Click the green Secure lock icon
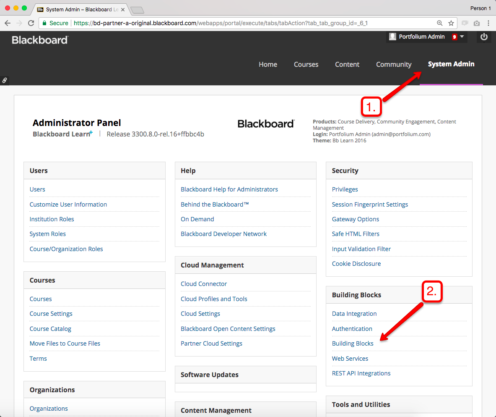 (x=44, y=23)
